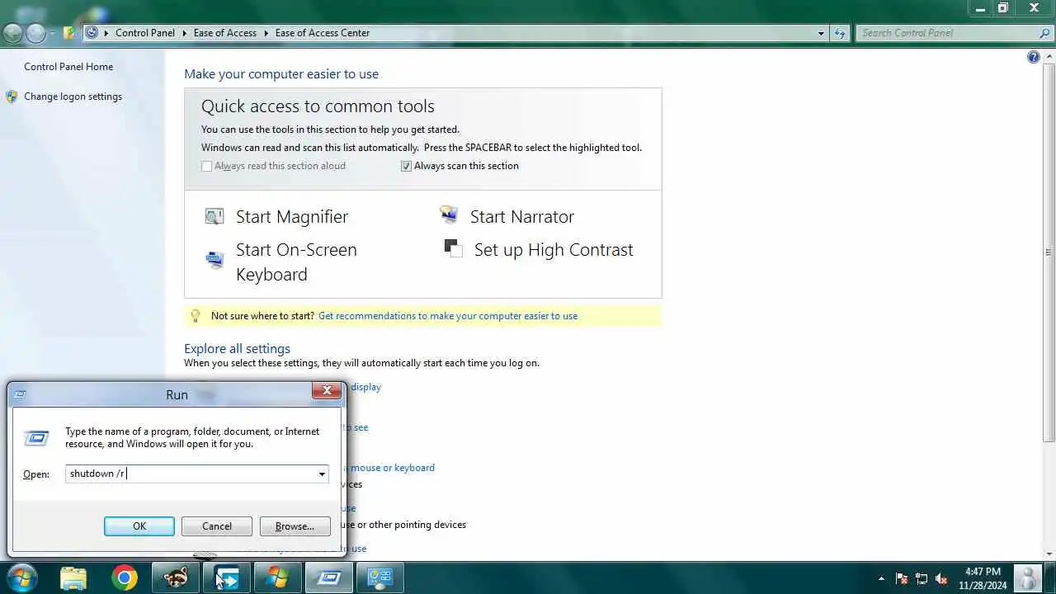Click the scroll down arrow
The width and height of the screenshot is (1056, 594).
point(1049,554)
